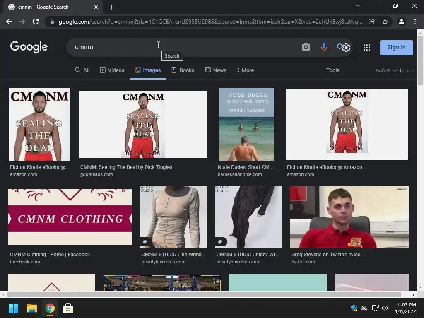Click horizontal scrollbar right arrow
The image size is (424, 318).
(x=414, y=294)
